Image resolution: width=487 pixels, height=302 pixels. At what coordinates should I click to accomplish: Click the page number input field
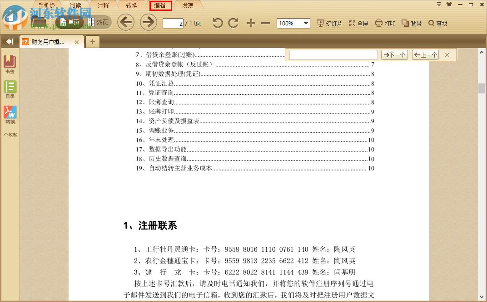pyautogui.click(x=173, y=24)
